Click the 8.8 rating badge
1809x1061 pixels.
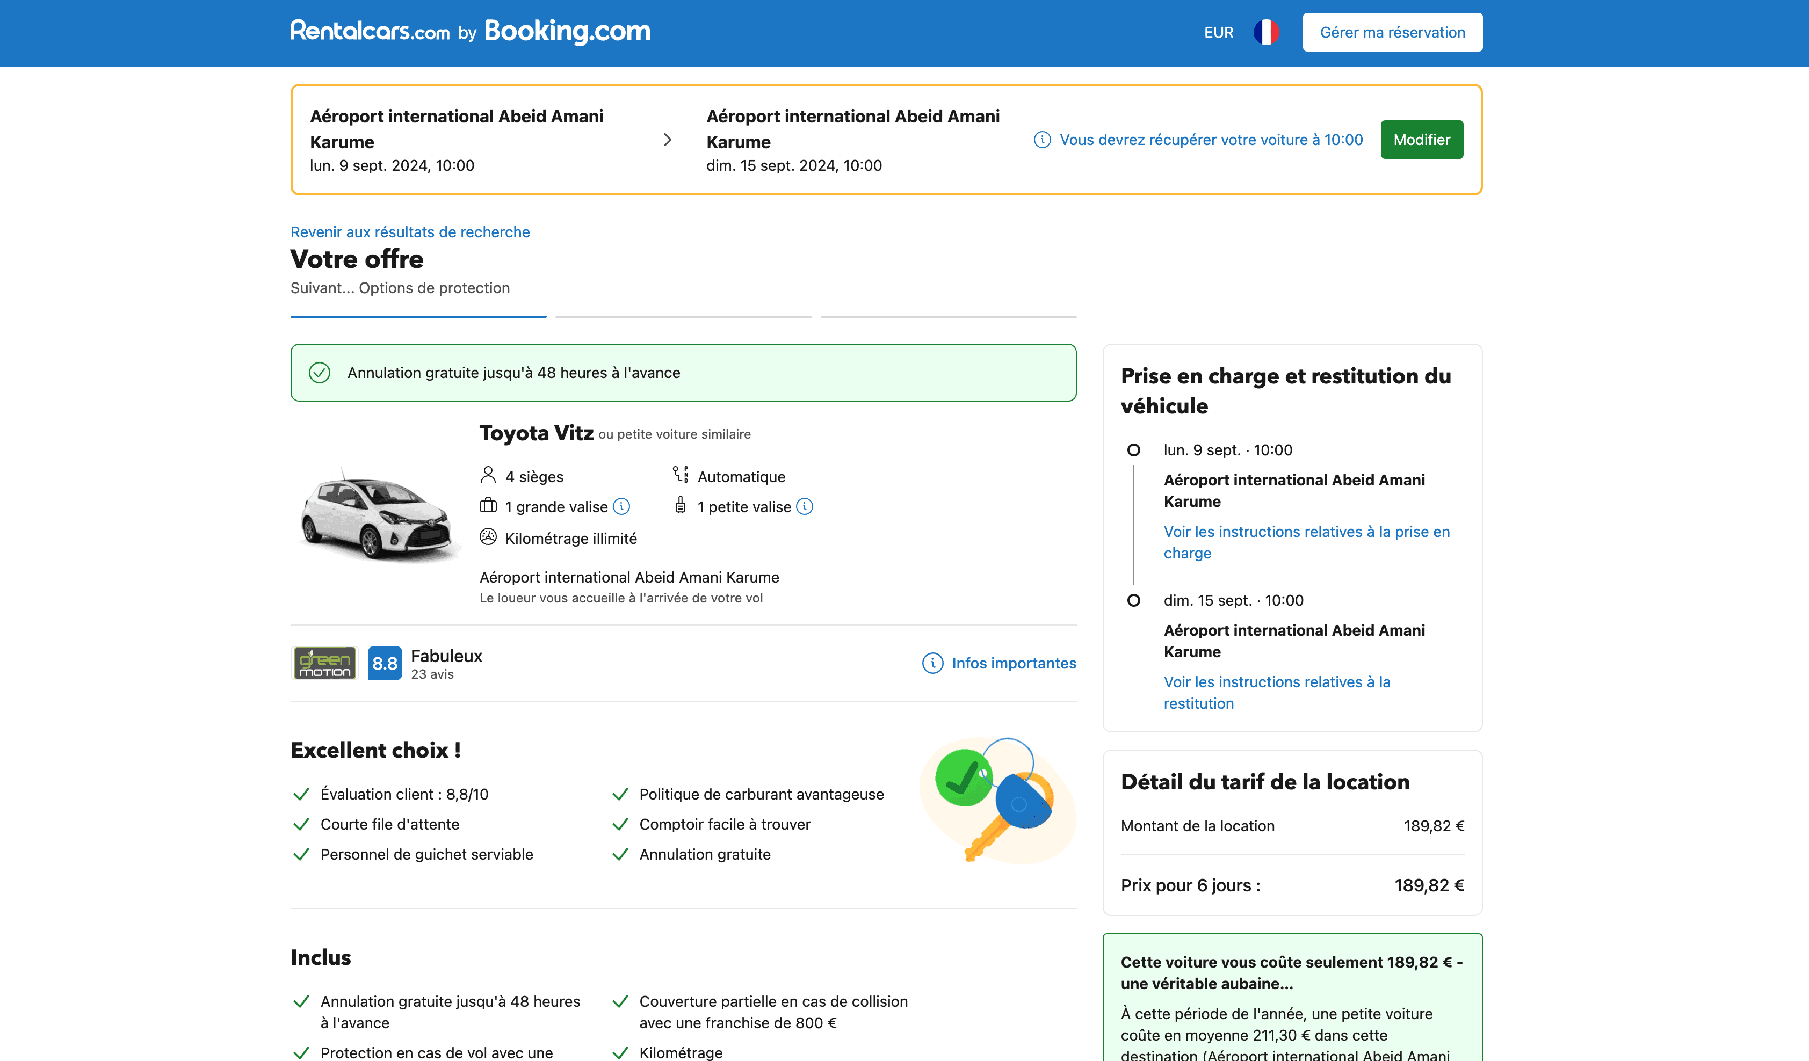click(385, 663)
